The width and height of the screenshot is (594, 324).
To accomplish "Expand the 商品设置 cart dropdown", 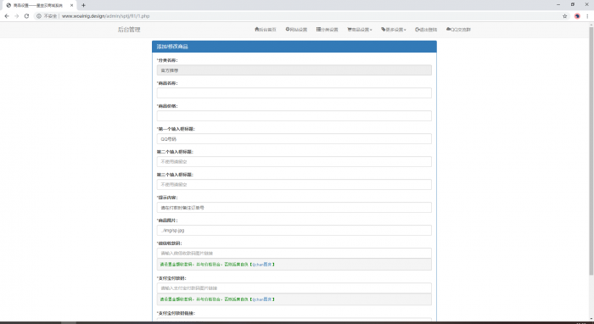I will pyautogui.click(x=360, y=30).
